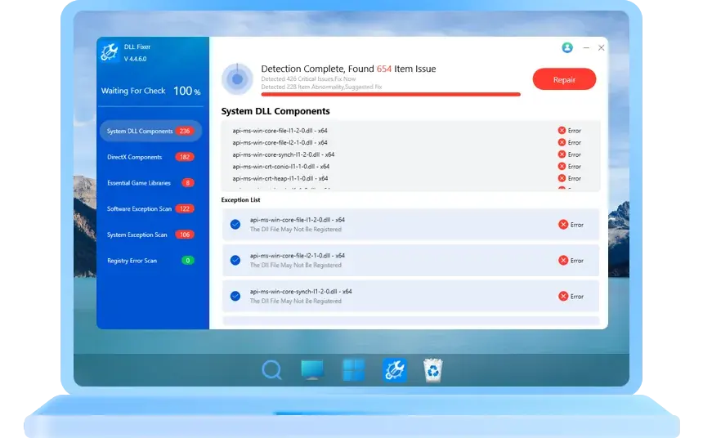Open the Recycle Bin in the taskbar

pyautogui.click(x=432, y=370)
